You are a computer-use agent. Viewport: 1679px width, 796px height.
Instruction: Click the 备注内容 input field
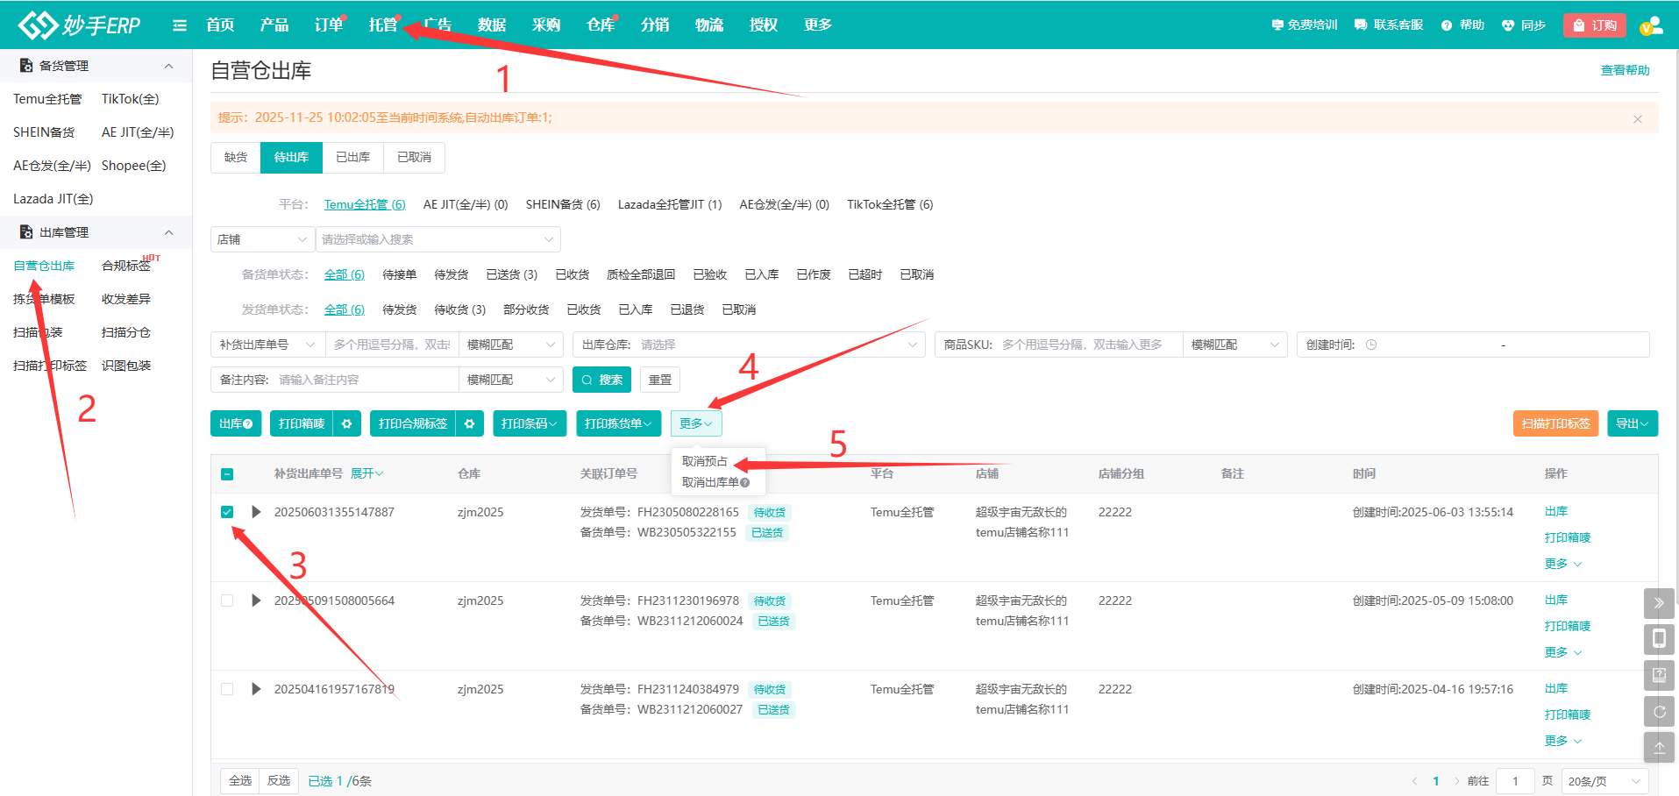366,380
